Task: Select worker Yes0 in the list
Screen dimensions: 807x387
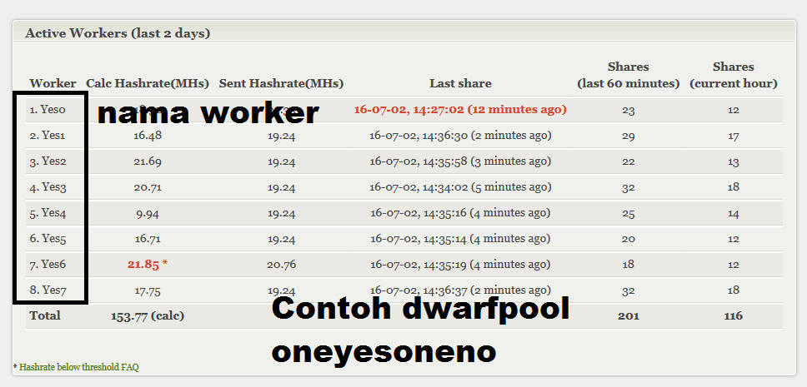Action: [47, 109]
